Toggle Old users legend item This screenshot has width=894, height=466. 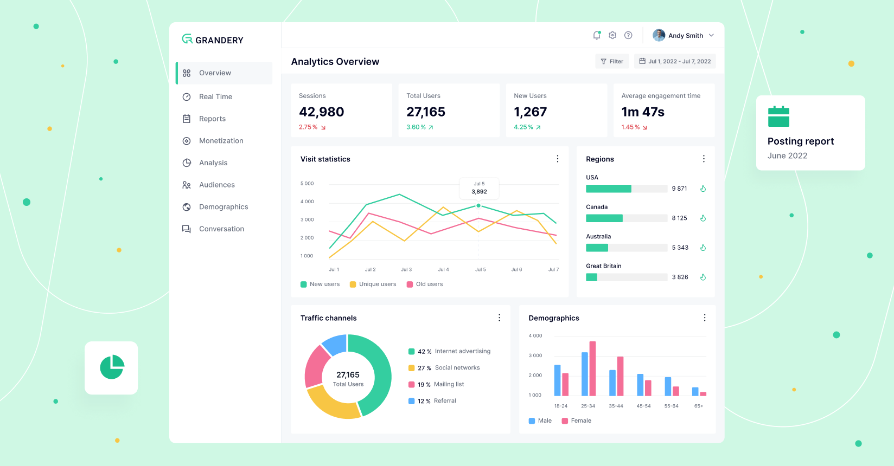425,284
